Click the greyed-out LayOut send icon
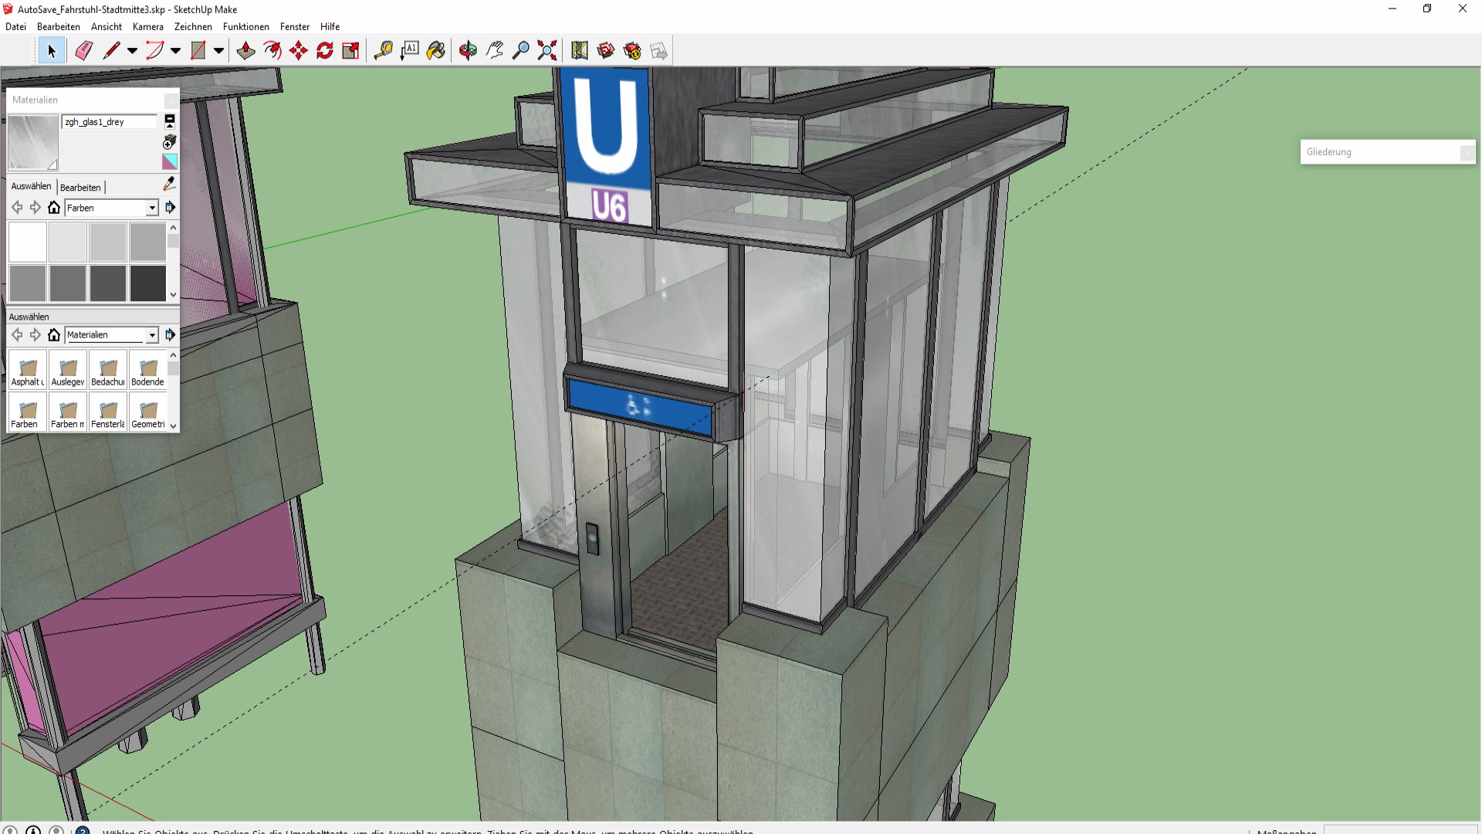 658,51
